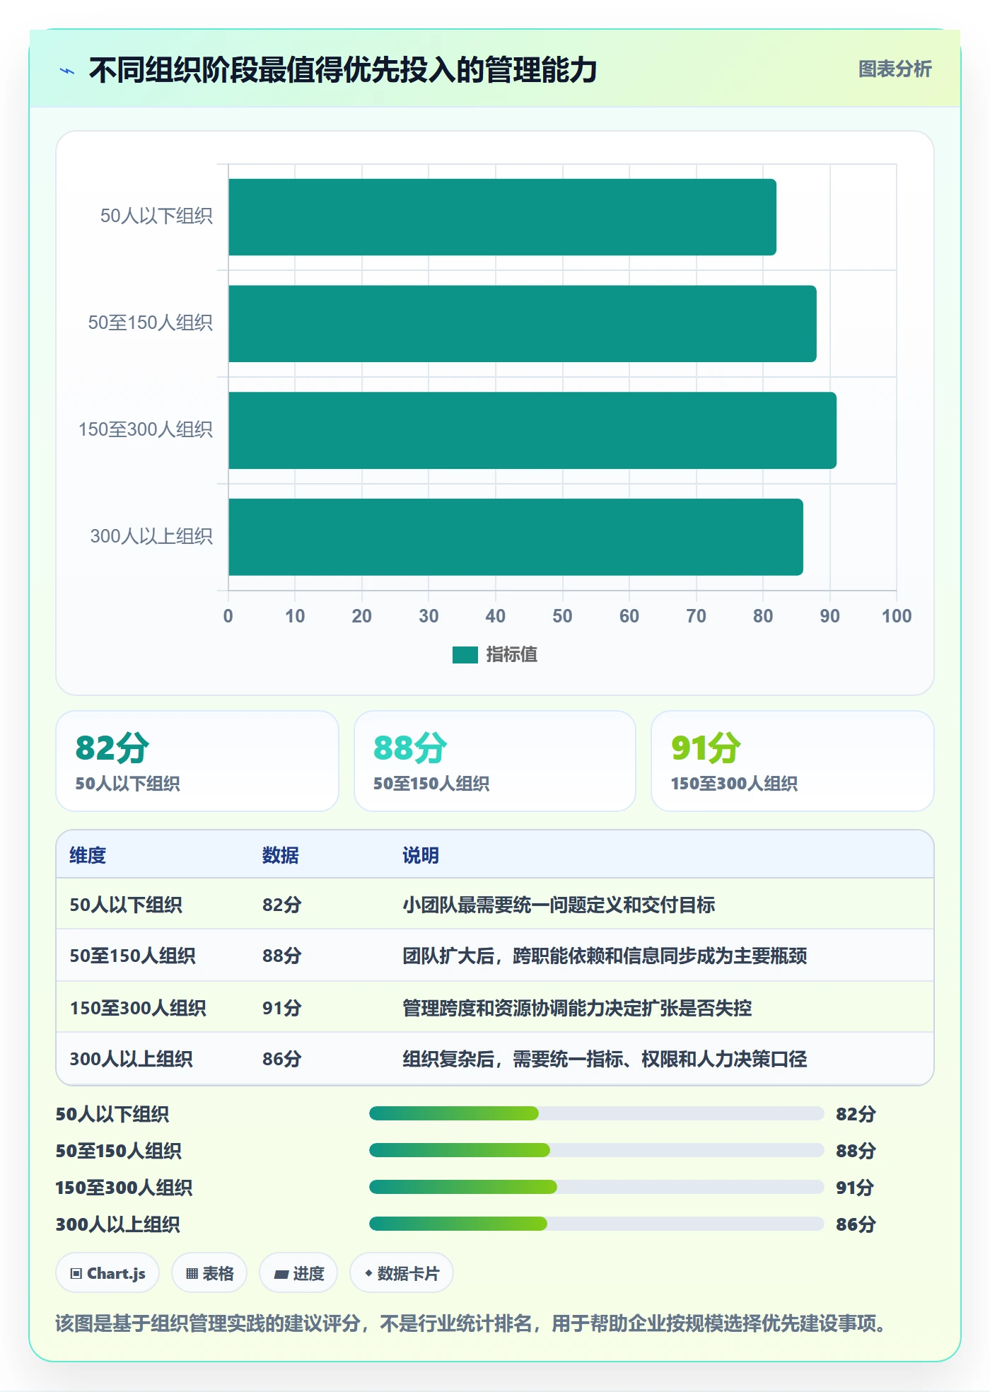Click the 91分 progress value label
This screenshot has height=1392, width=990.
pos(855,1188)
